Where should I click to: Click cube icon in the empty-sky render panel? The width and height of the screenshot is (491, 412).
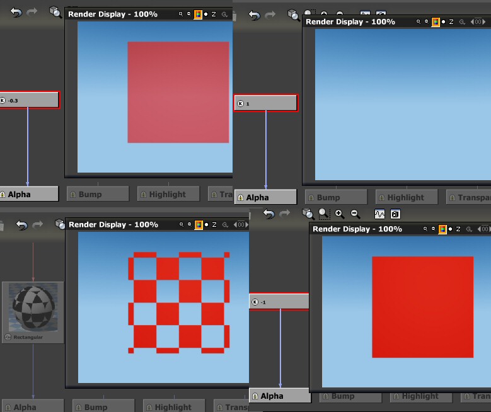pos(293,14)
